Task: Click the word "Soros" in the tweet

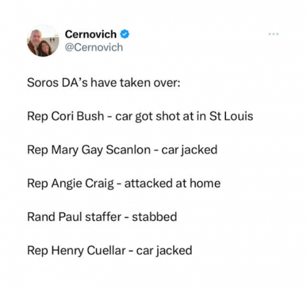Action: tap(43, 83)
